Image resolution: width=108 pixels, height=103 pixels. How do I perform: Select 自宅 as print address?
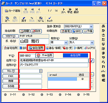pos(66,31)
